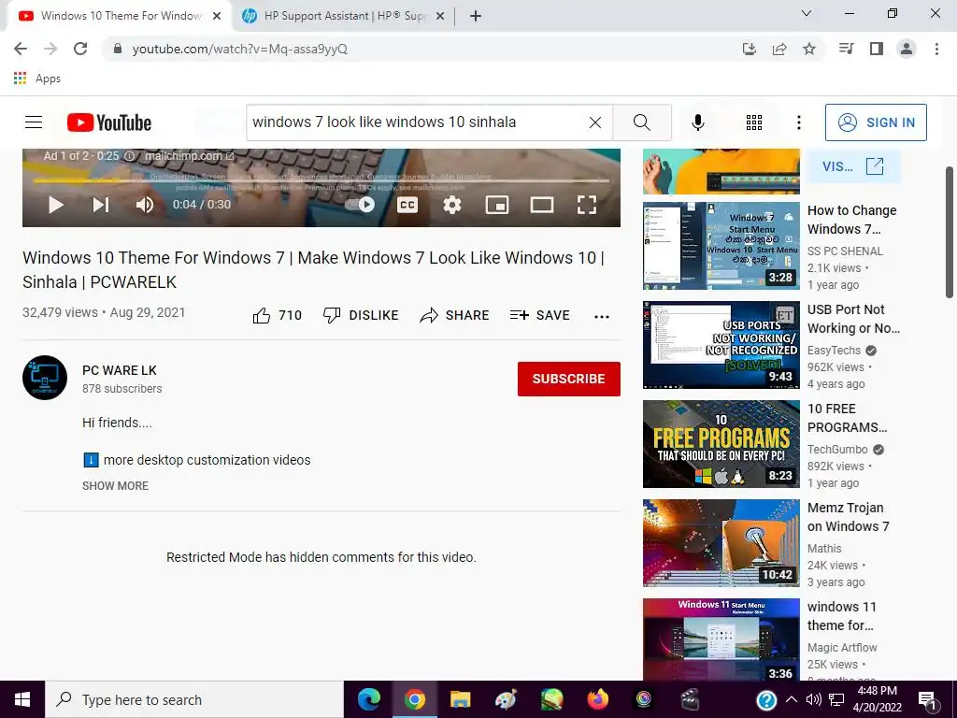Screen dimensions: 957x718
Task: Open USB Port Not Working video title
Action: tap(853, 319)
